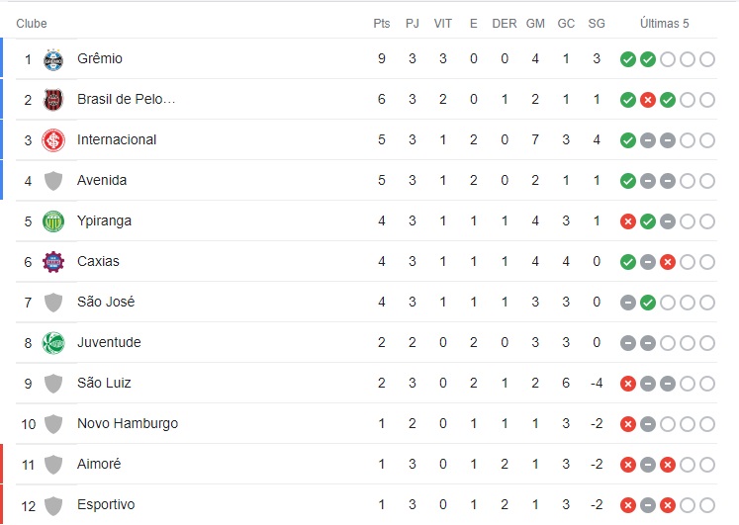Image resolution: width=739 pixels, height=525 pixels.
Task: Click Novo Hamburgo's red loss result icon
Action: 627,424
